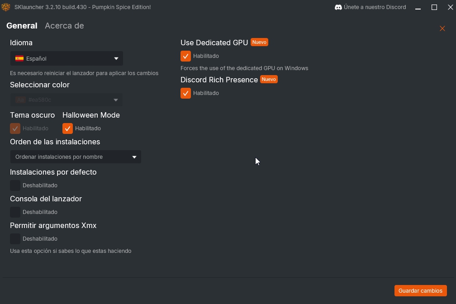Viewport: 456px width, 304px height.
Task: Click the Nuevo badge next to Discord Rich Presence
Action: click(x=269, y=79)
